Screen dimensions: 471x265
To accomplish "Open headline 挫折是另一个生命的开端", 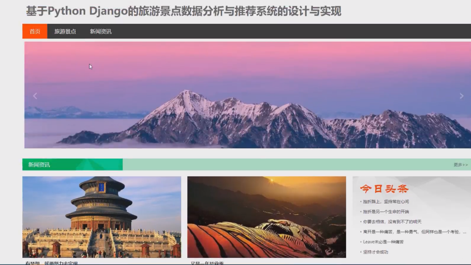I will tap(386, 212).
